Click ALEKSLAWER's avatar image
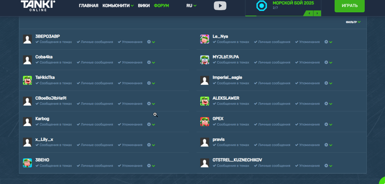The image size is (385, 184). 205,101
